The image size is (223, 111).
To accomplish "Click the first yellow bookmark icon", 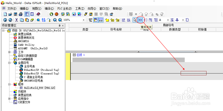I will 107,20.
